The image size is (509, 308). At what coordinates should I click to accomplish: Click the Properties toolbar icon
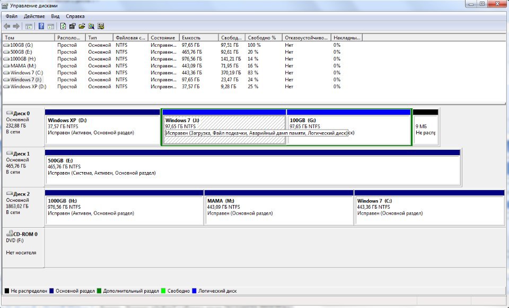[x=73, y=27]
